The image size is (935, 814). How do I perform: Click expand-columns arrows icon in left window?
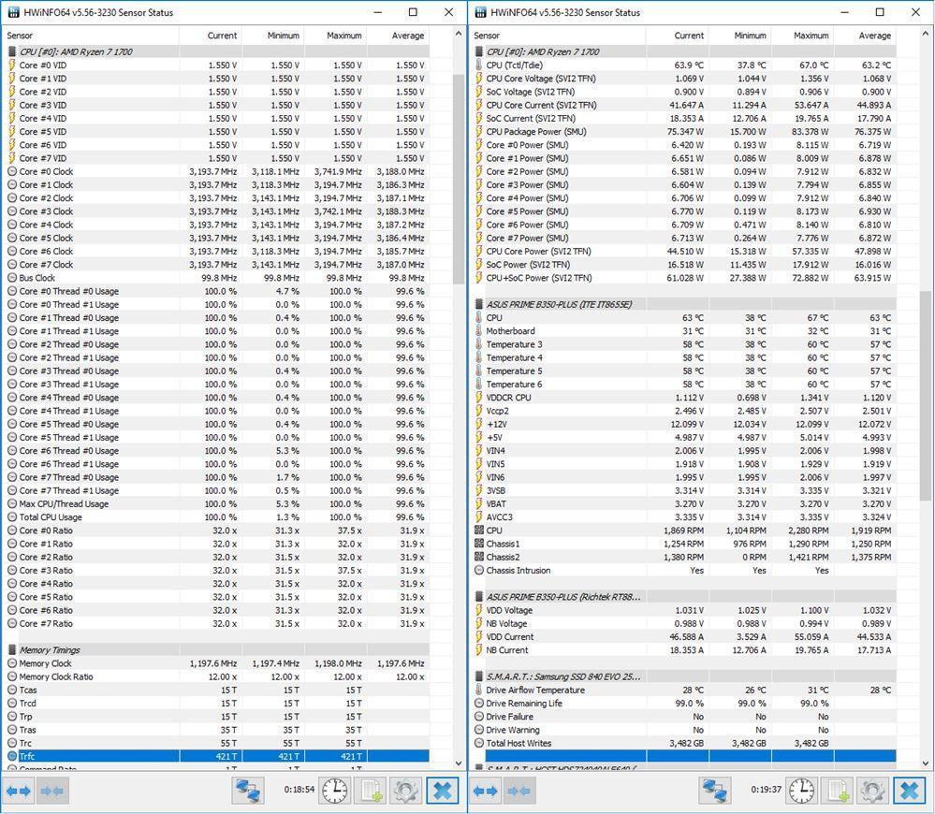click(19, 791)
